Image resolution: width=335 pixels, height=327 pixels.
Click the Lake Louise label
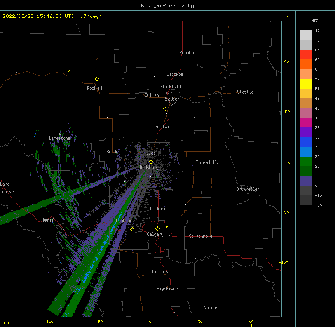tap(7, 188)
